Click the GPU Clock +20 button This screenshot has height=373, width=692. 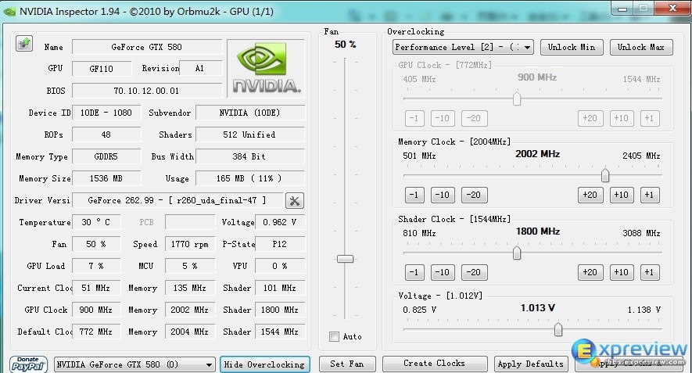[590, 118]
